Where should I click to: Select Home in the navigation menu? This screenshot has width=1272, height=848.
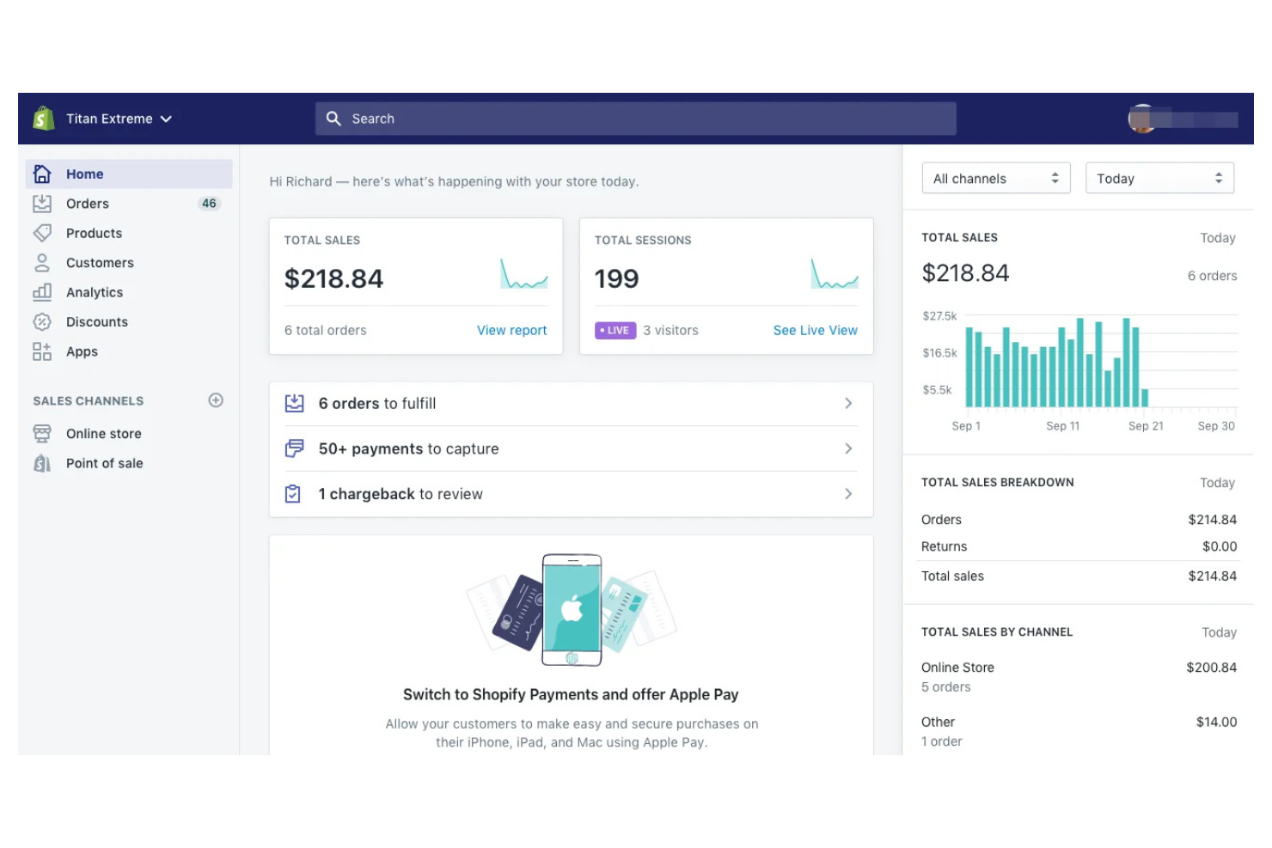click(x=84, y=174)
